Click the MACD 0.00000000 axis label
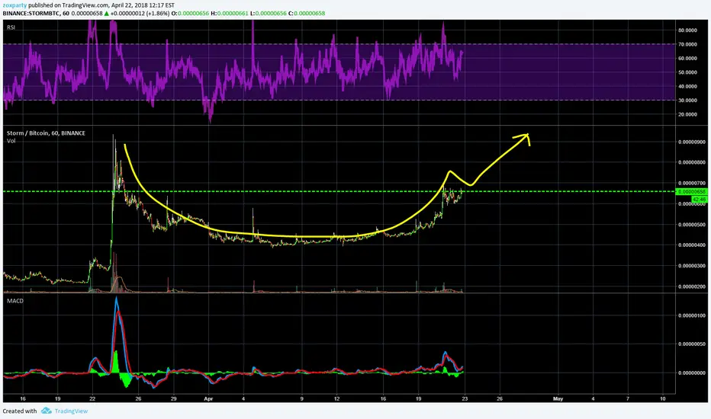Viewport: 711px width, 419px height. (692, 373)
